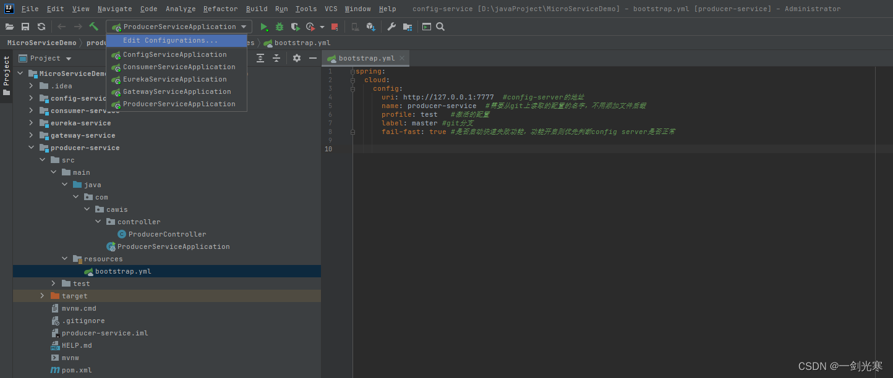Expand the gateway-service module arrow

[x=32, y=135]
